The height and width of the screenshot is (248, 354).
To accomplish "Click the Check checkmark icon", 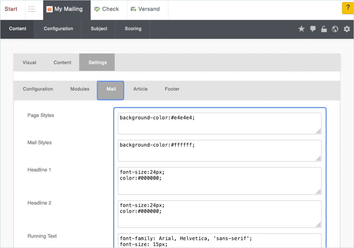I will pyautogui.click(x=97, y=9).
